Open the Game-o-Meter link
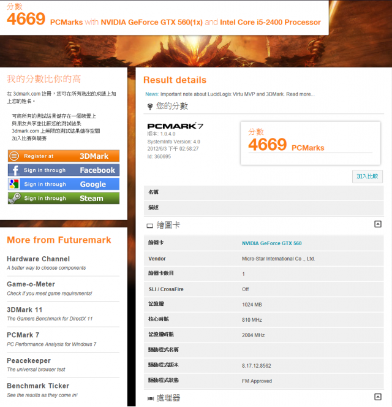The height and width of the screenshot is (407, 392). tap(31, 284)
